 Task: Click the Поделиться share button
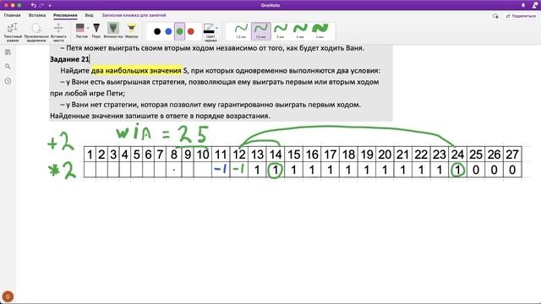pyautogui.click(x=521, y=16)
